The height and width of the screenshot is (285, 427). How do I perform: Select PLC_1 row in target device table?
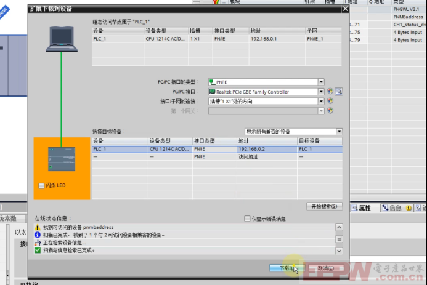point(217,149)
